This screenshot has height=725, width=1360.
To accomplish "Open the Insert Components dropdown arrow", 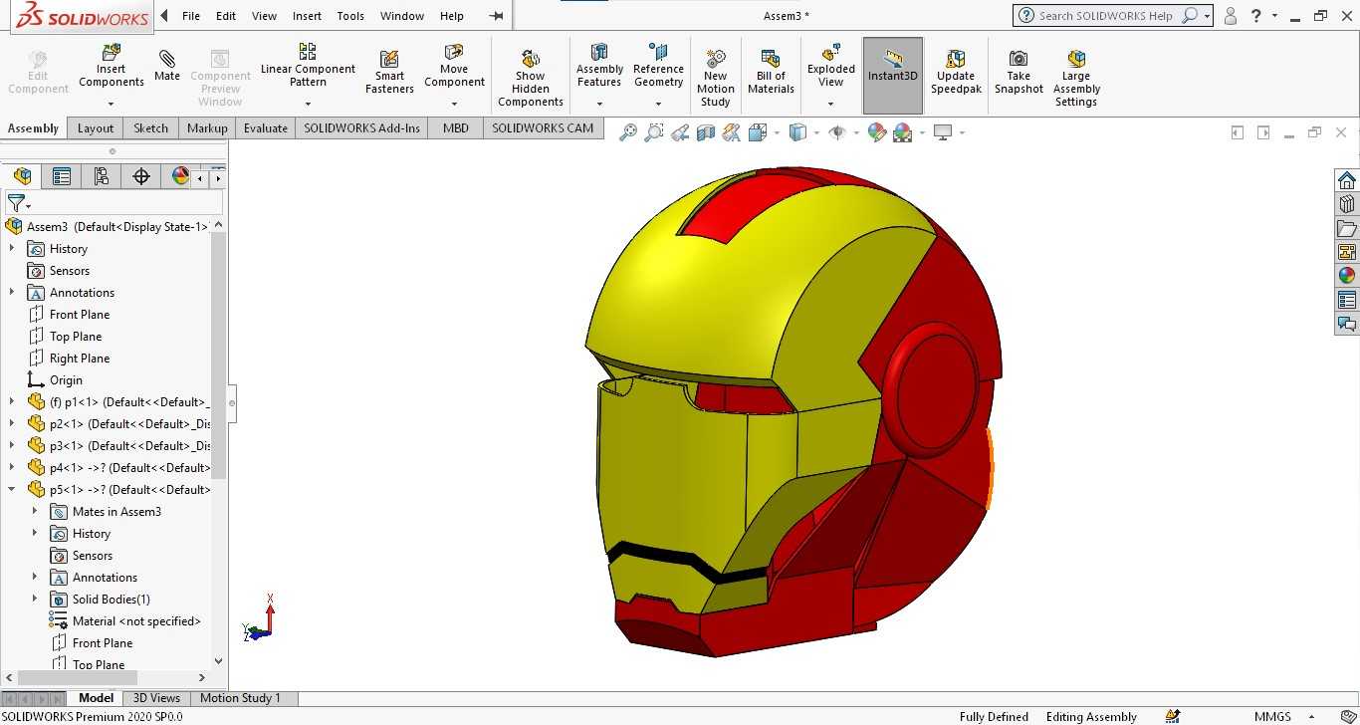I will 111,104.
